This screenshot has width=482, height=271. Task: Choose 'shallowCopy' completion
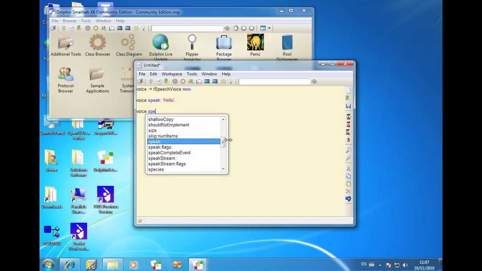click(184, 119)
